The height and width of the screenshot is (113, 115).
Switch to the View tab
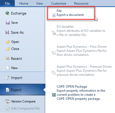click(x=39, y=4)
